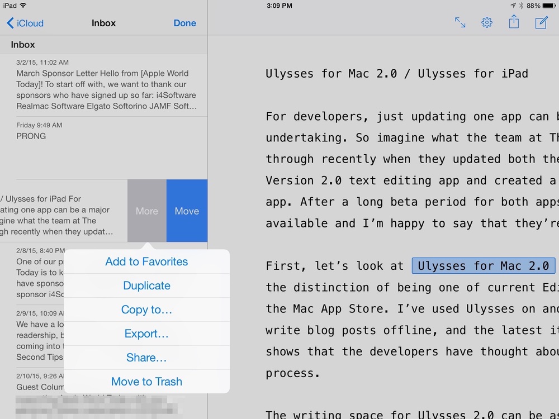559x419 pixels.
Task: Go back to iCloud
Action: click(x=25, y=23)
